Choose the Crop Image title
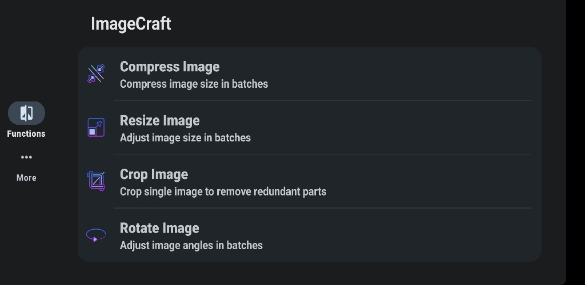This screenshot has width=585, height=285. [x=154, y=174]
